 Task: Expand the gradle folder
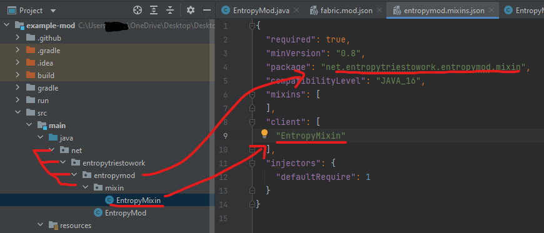click(x=18, y=88)
